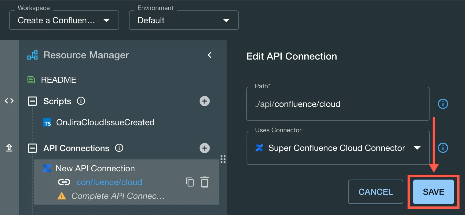Click the Resource Manager icon
The height and width of the screenshot is (215, 465).
click(32, 55)
